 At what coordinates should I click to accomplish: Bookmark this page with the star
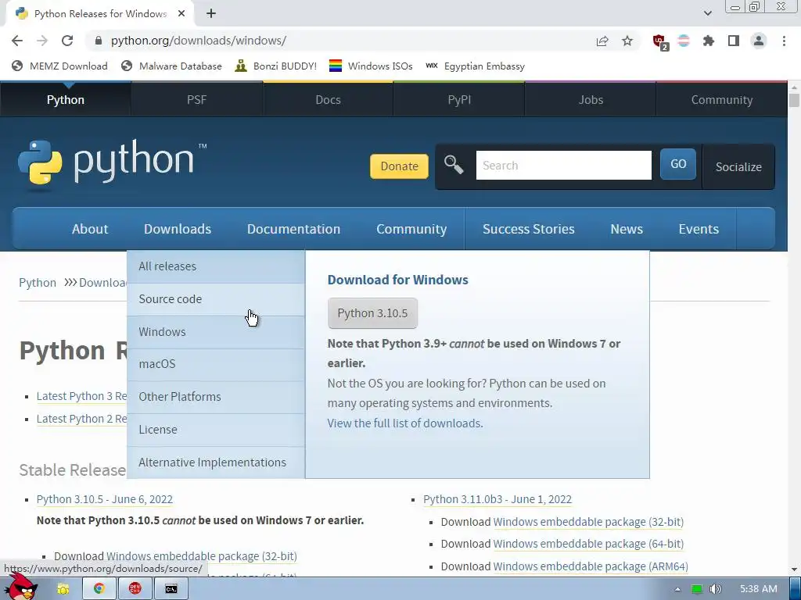[x=627, y=41]
